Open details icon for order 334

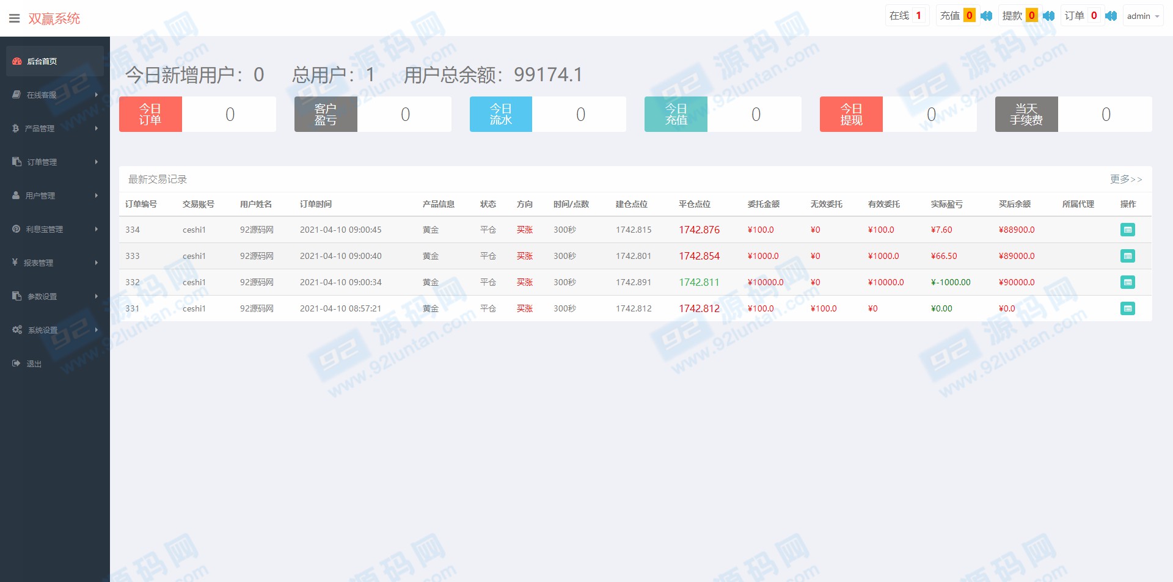click(x=1128, y=230)
